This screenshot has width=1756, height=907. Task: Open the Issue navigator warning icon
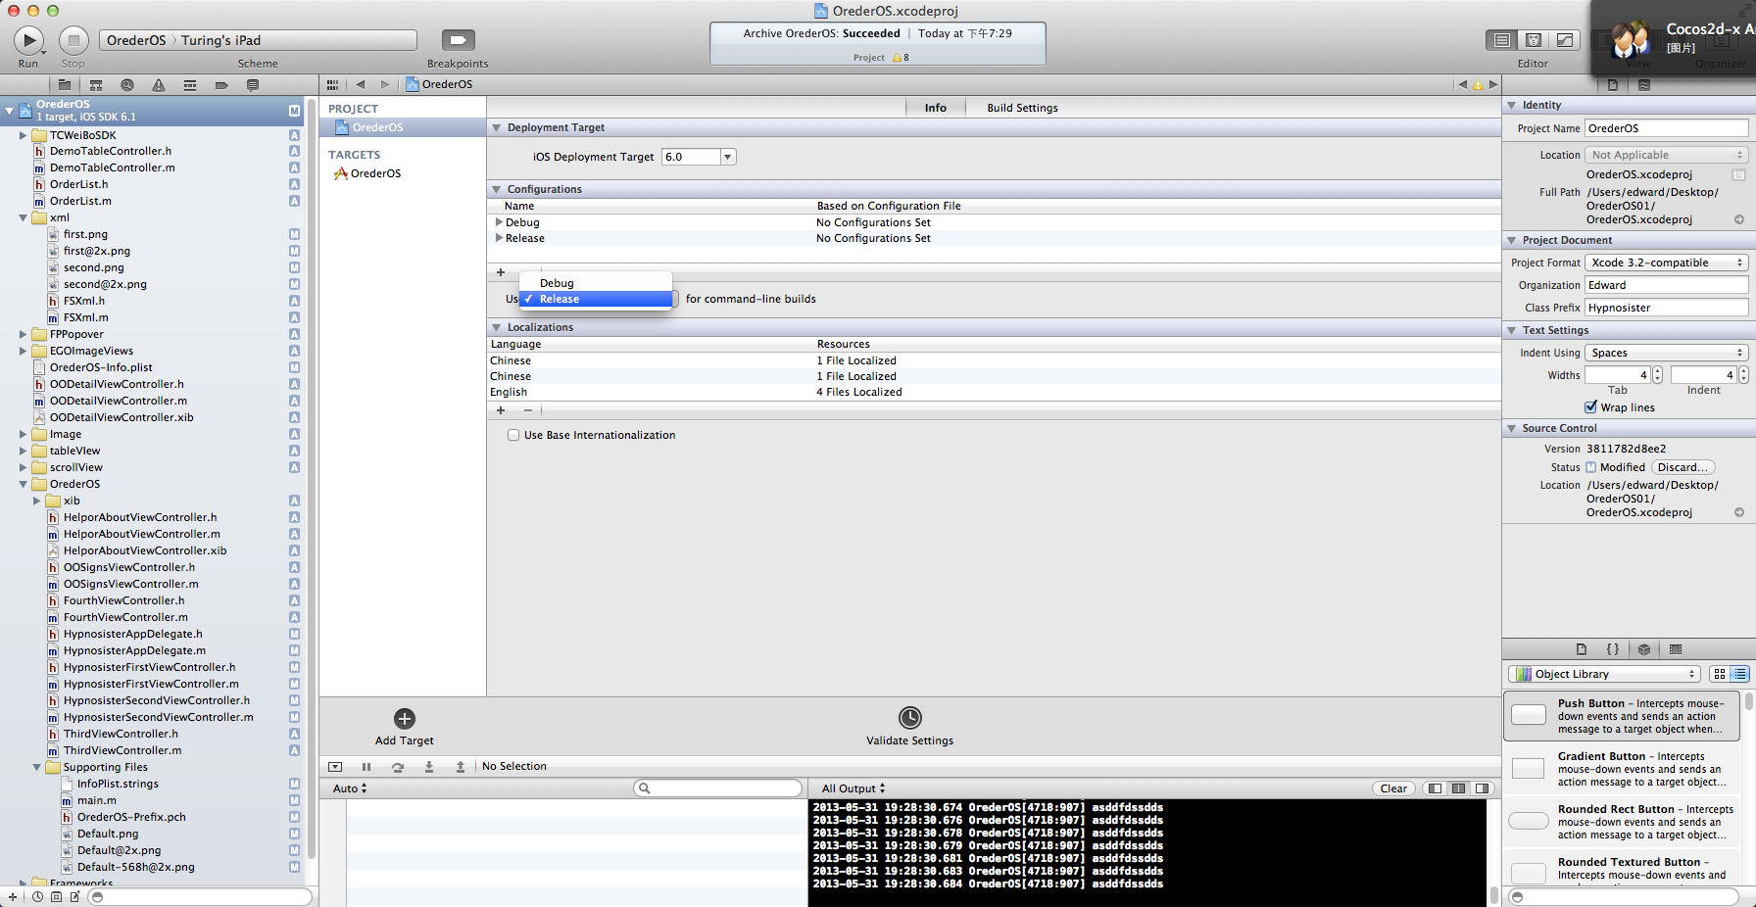click(159, 85)
